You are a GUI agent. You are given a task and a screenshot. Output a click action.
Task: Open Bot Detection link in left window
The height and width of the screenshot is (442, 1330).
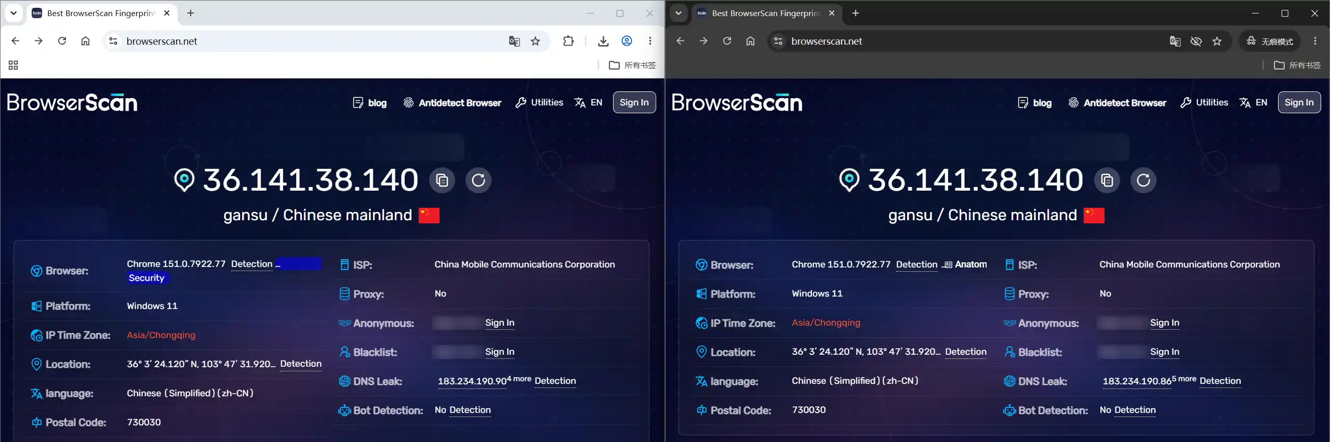pos(470,410)
